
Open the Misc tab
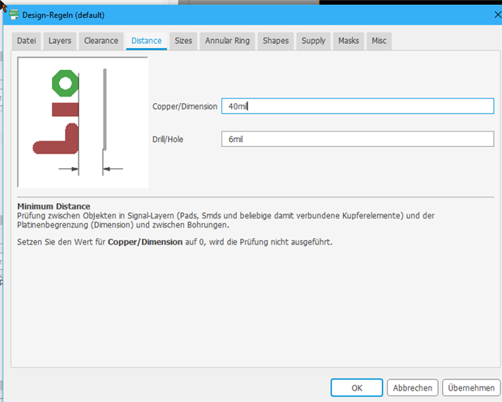pyautogui.click(x=379, y=41)
